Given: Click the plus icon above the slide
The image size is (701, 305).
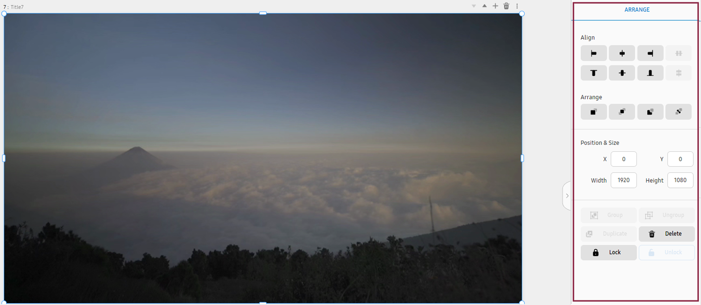Looking at the screenshot, I should click(x=495, y=6).
